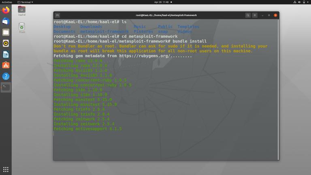This screenshot has width=311, height=175.
Task: Show applications grid button
Action: click(6, 169)
